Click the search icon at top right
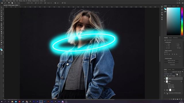 click(x=177, y=3)
